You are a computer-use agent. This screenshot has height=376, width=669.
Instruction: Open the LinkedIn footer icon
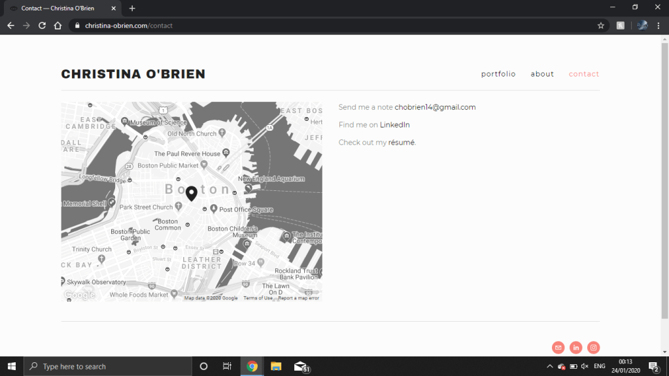575,347
